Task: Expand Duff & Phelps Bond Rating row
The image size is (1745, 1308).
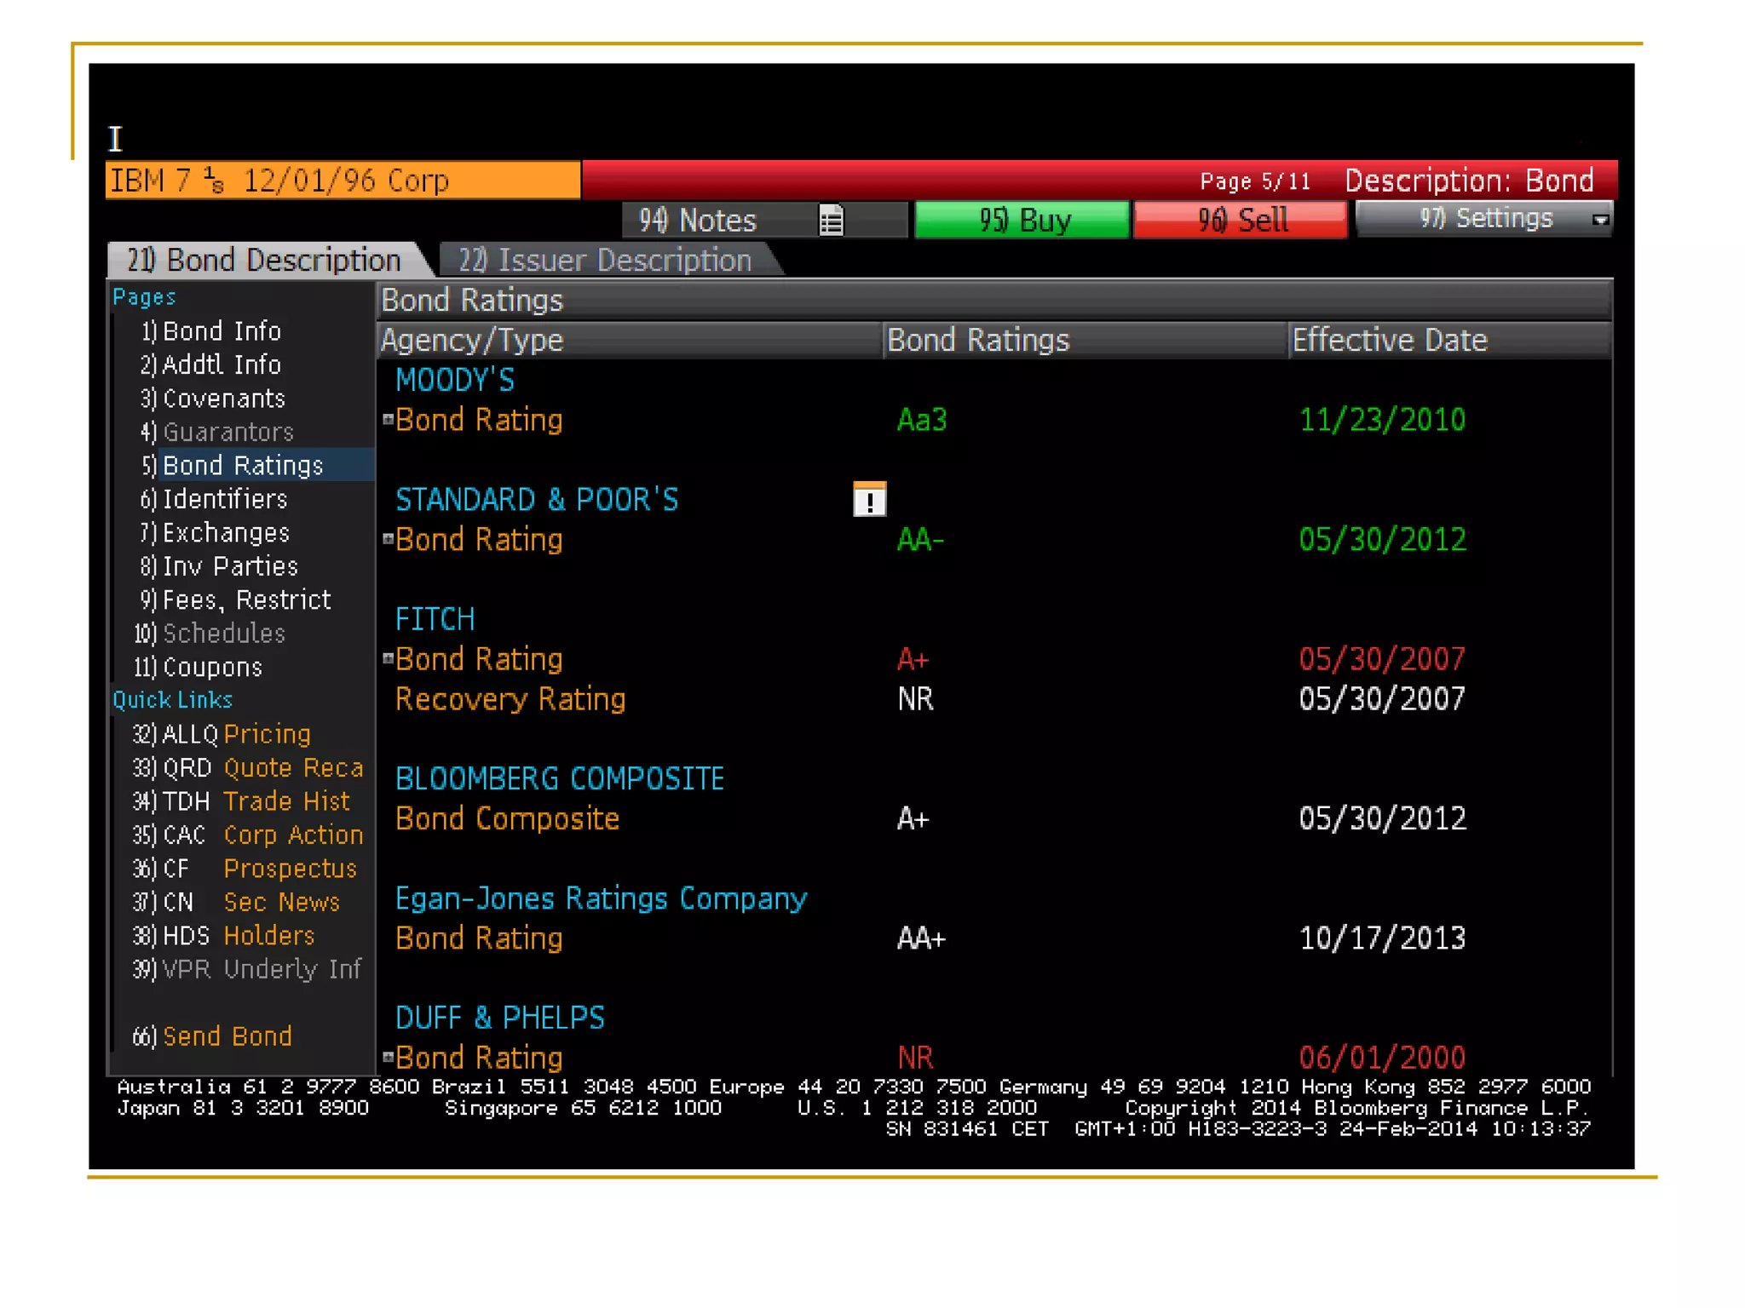Action: click(x=388, y=1057)
